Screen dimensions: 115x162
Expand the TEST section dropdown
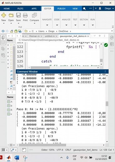[x=75, y=25]
